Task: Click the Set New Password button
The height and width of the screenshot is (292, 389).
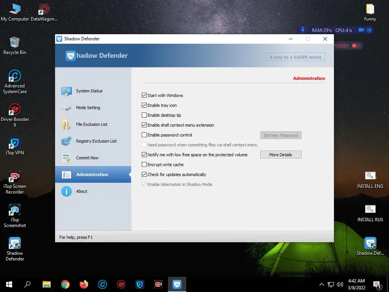Action: 281,135
